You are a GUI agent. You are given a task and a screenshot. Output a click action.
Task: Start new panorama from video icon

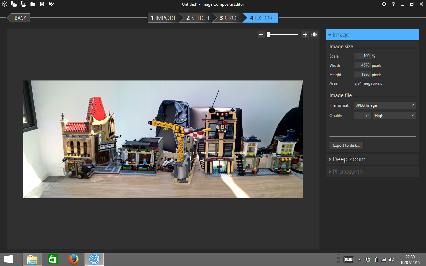point(23,4)
